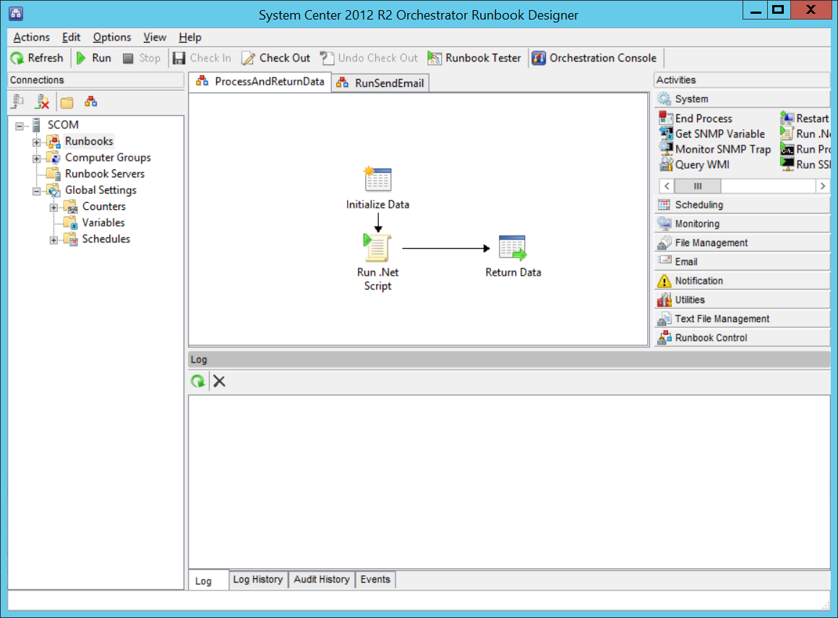Select Runbooks in the Connections tree
This screenshot has height=618, width=838.
click(89, 141)
